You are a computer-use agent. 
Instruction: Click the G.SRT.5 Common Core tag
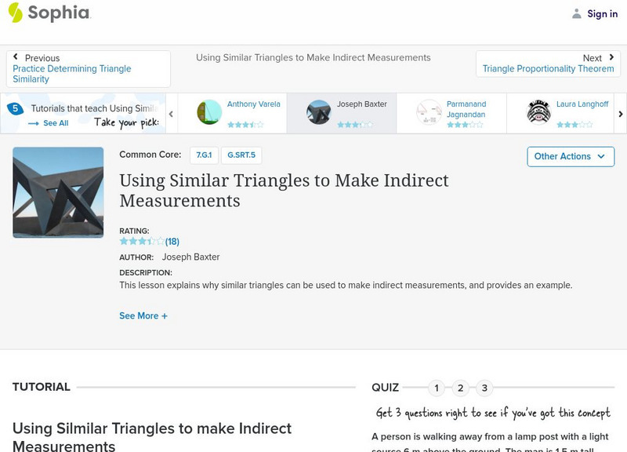(241, 155)
